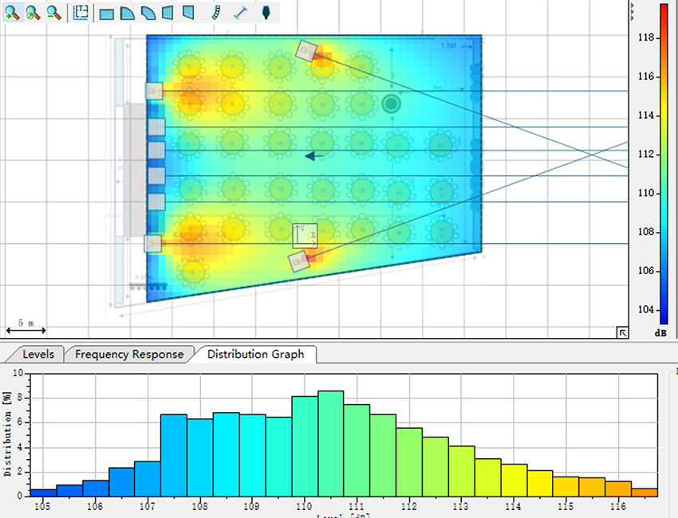Select the rectangular audience area tool
678x518 pixels.
point(106,14)
